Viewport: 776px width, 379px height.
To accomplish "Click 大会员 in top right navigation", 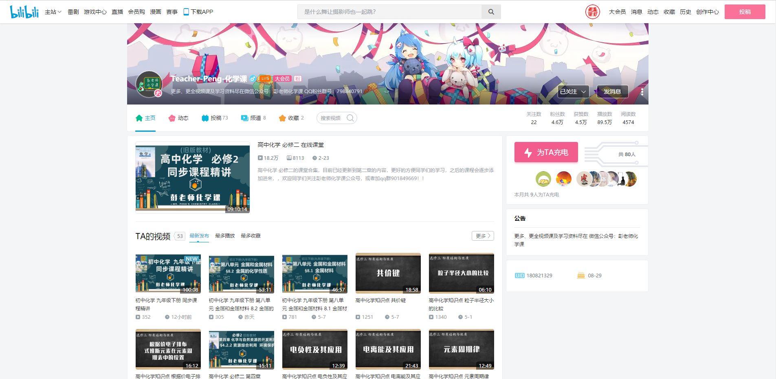I will tap(617, 12).
